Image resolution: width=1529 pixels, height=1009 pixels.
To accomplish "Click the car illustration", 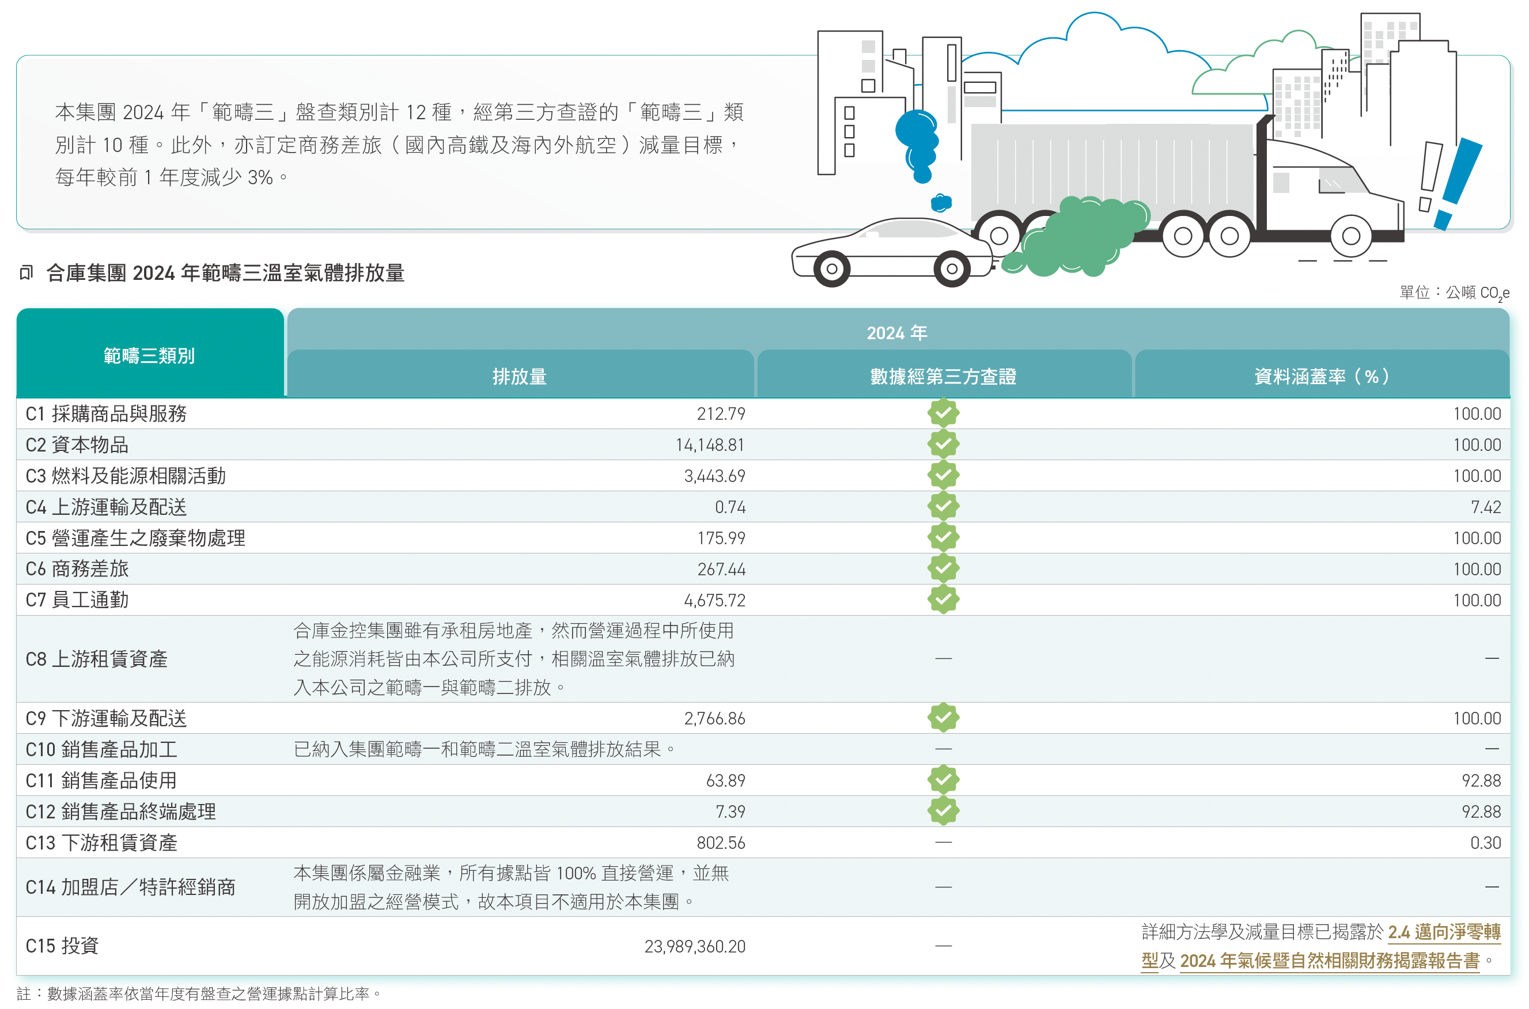I will coord(893,252).
